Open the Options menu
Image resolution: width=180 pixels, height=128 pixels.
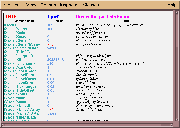(x=48, y=5)
